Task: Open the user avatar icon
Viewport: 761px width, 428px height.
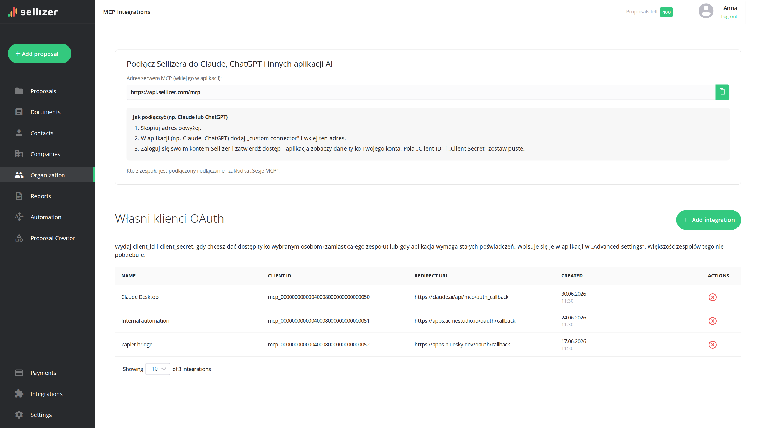Action: coord(706,11)
